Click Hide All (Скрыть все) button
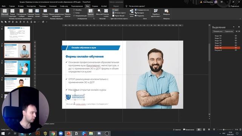The image size is (242, 136). 229,31
